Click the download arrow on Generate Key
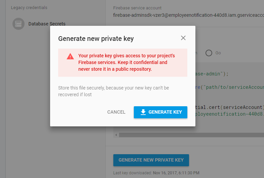Viewport: 264px width, 178px height. pyautogui.click(x=143, y=112)
